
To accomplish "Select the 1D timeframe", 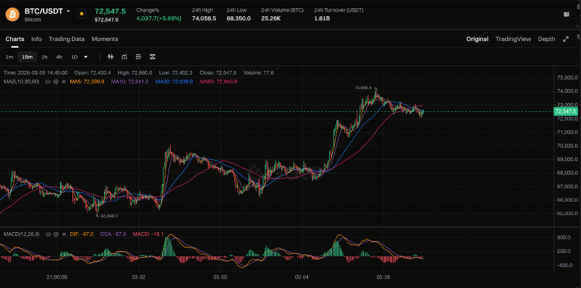I will tap(74, 57).
